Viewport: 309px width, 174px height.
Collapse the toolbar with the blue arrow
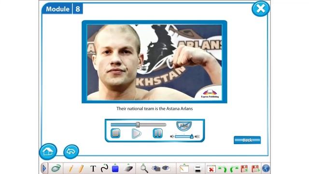[x=44, y=169]
